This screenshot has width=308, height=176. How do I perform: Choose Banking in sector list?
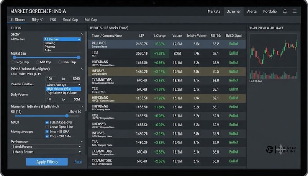[x=50, y=43]
